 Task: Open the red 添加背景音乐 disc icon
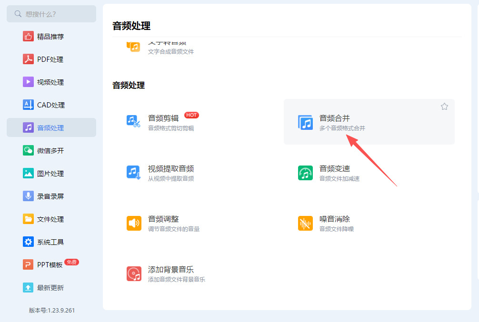pos(134,273)
